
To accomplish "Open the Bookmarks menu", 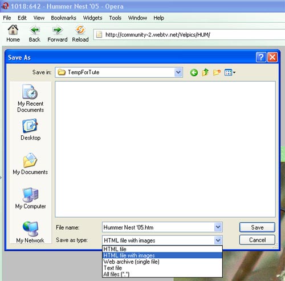I will 64,18.
